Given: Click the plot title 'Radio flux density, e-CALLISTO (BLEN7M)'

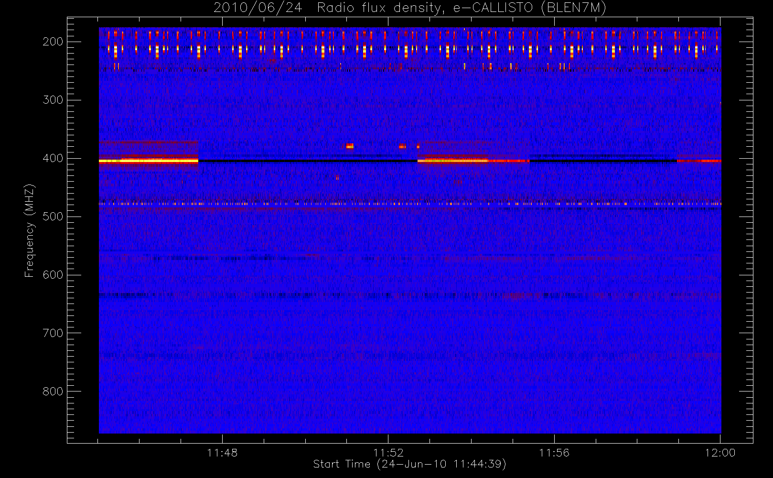Looking at the screenshot, I should [462, 8].
